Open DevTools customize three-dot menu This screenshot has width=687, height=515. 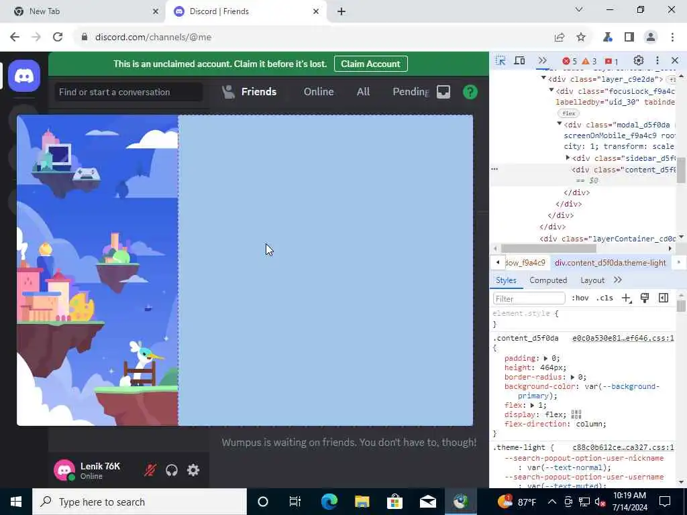coord(657,60)
